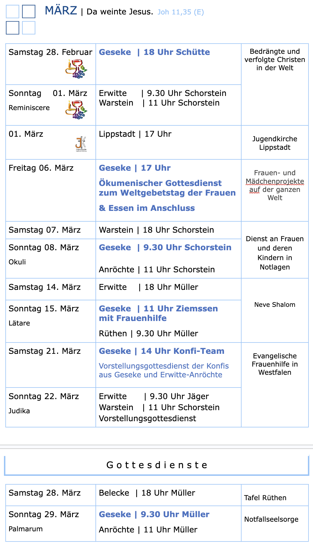Open the Geseke 14 Uhr Konfi-Team entry
The image size is (313, 548).
click(161, 351)
